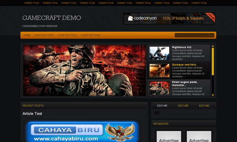The height and width of the screenshot is (142, 237).
Task: Switch to the middle EDIT-ME tab
Action: 183,106
